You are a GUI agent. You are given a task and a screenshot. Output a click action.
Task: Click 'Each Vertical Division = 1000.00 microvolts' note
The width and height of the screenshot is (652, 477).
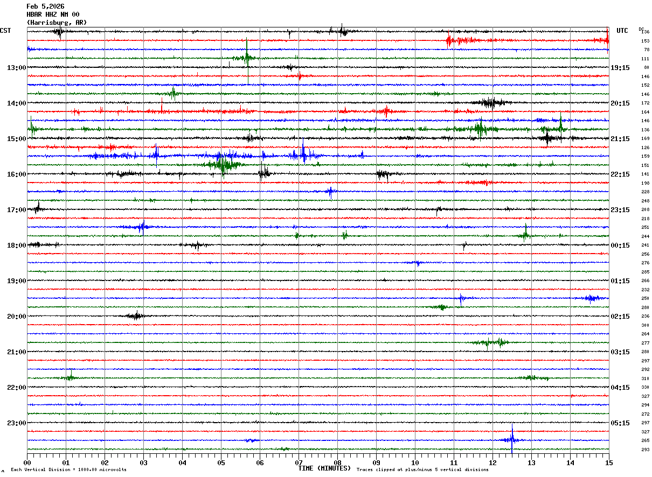(x=69, y=469)
